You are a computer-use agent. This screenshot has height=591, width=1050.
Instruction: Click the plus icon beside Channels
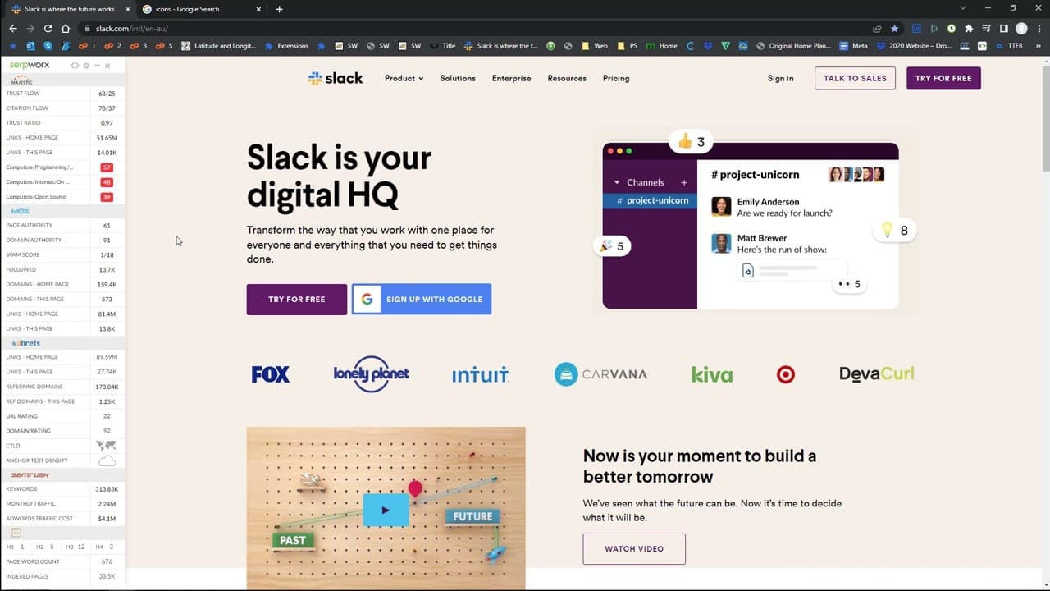pyautogui.click(x=684, y=182)
